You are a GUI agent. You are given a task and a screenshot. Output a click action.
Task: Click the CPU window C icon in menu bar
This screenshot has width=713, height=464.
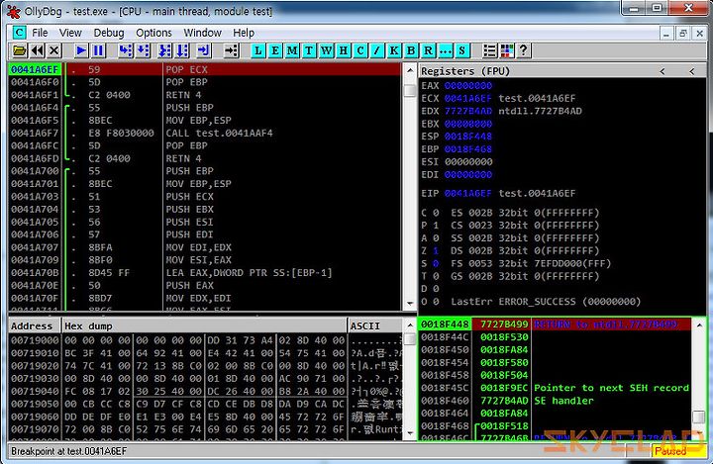pos(19,33)
